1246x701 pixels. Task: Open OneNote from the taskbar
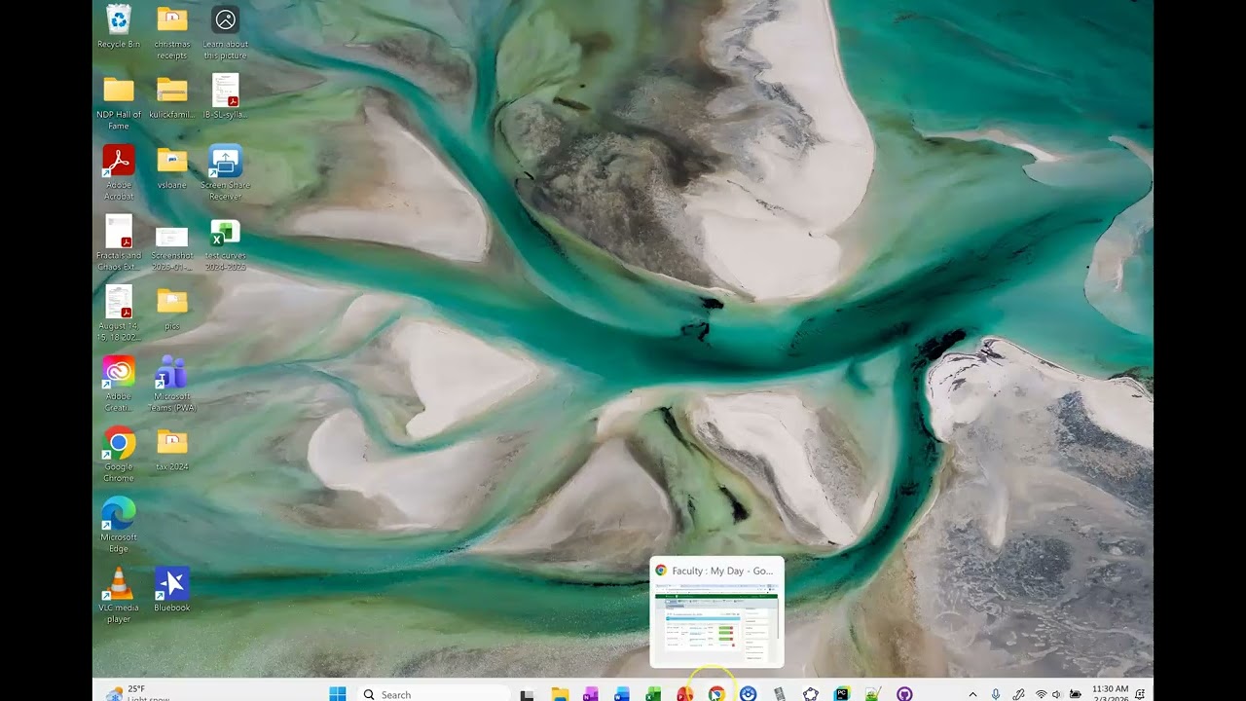tap(591, 694)
